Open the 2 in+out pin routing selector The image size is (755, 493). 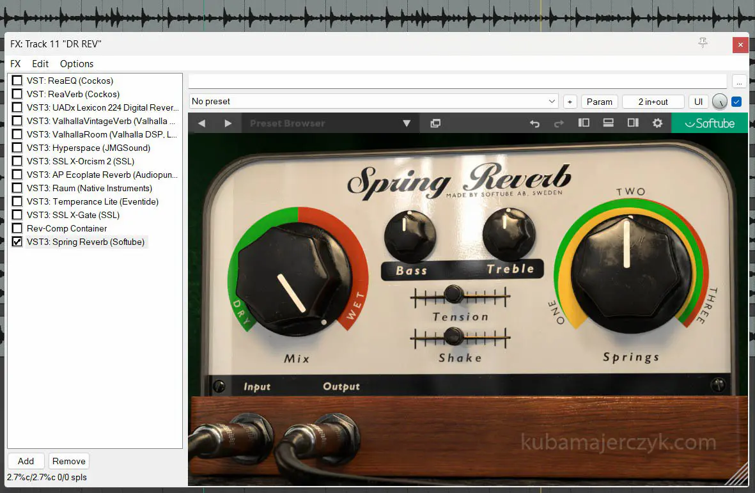(x=653, y=102)
